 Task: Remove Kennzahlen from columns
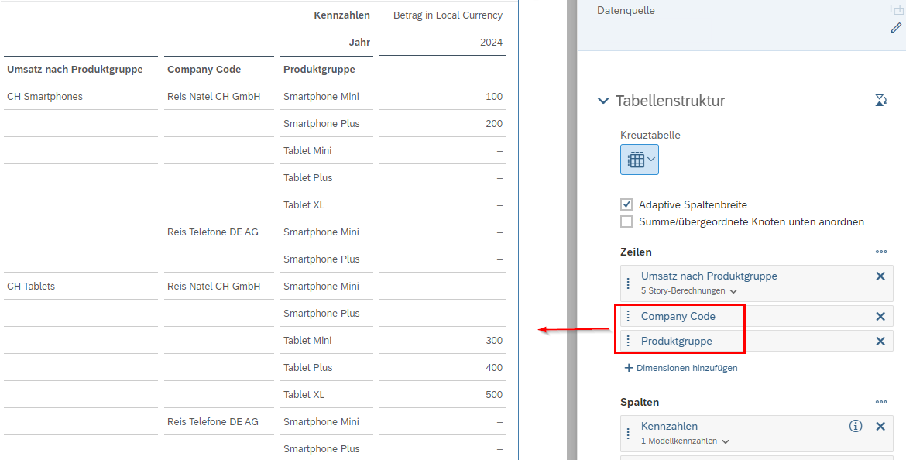pyautogui.click(x=880, y=427)
